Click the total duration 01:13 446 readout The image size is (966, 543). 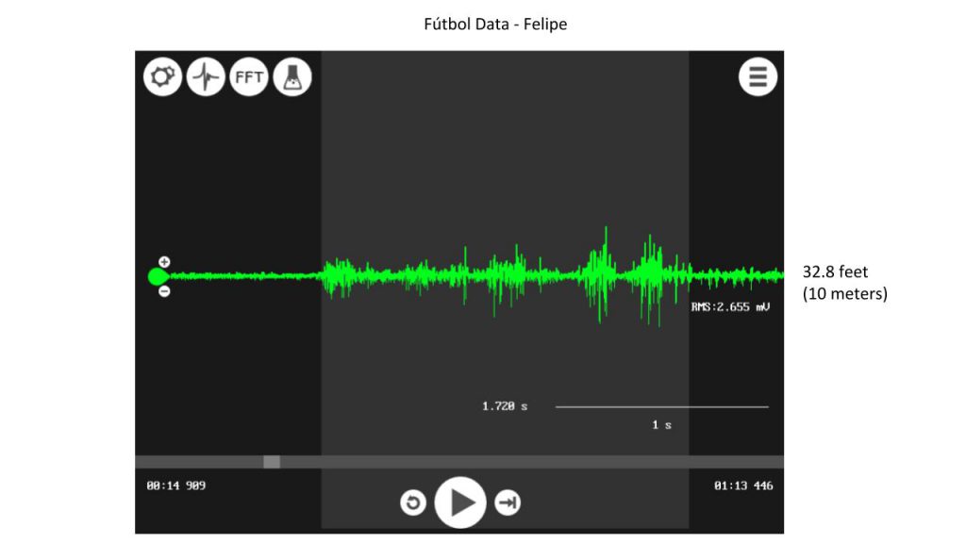(743, 485)
